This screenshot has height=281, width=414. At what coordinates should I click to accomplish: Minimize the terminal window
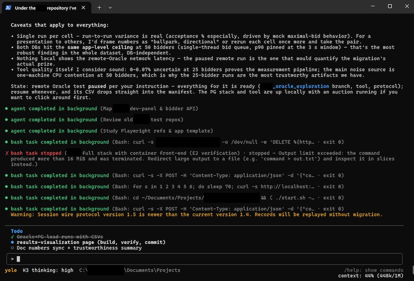(373, 6)
